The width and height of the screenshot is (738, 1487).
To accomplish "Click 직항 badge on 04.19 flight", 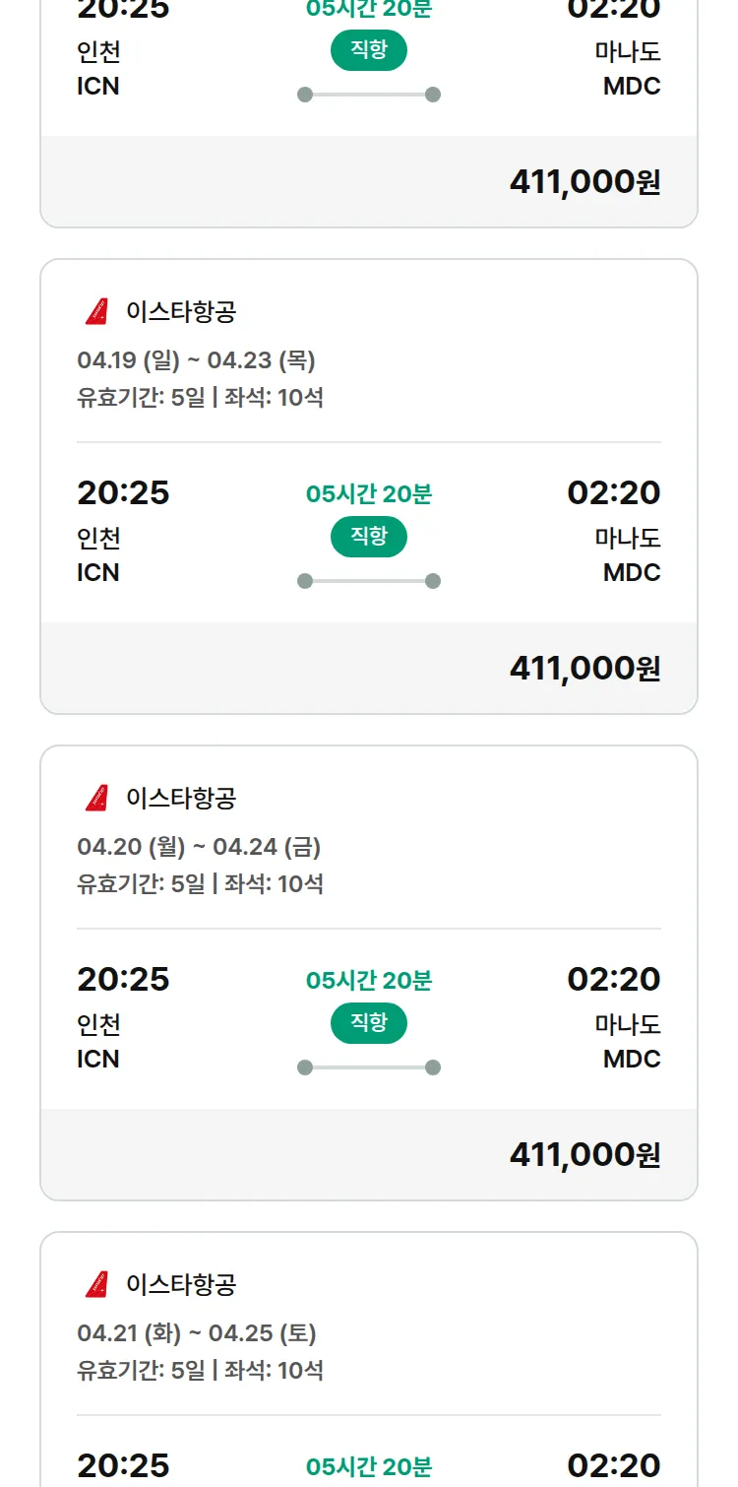I will pos(369,537).
